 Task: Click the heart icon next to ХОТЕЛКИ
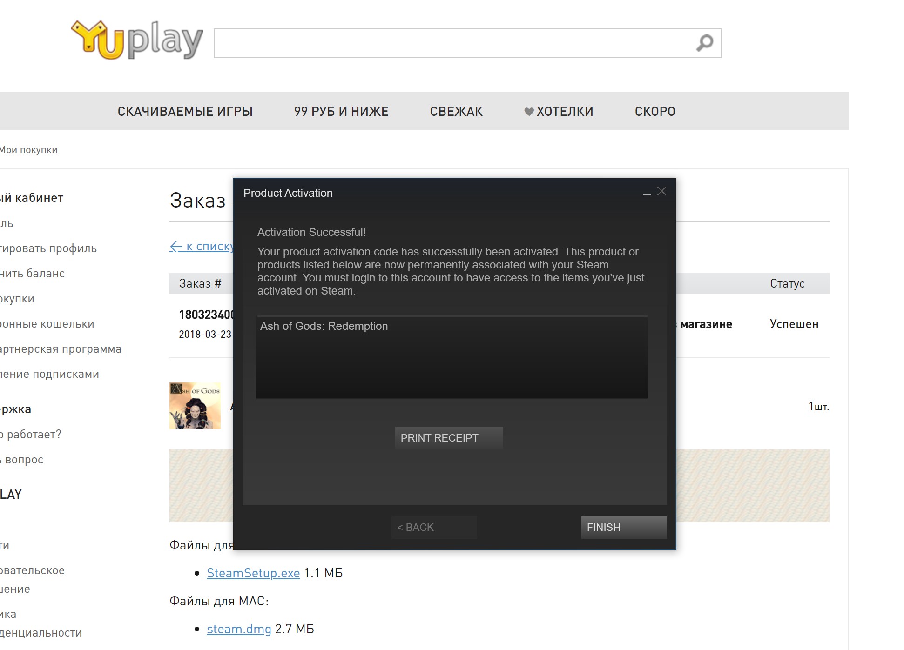coord(529,112)
